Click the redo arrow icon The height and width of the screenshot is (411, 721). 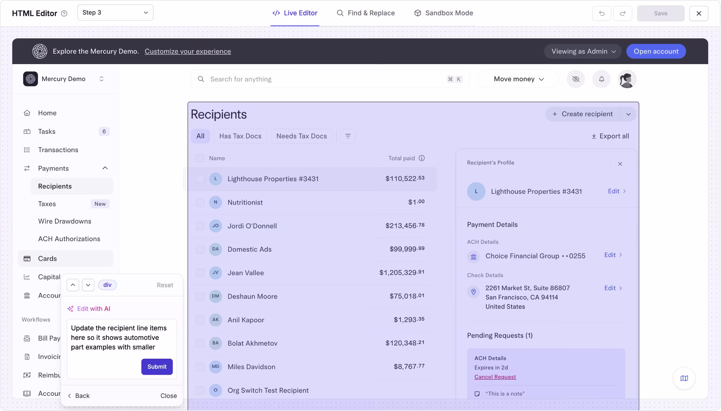click(x=623, y=13)
